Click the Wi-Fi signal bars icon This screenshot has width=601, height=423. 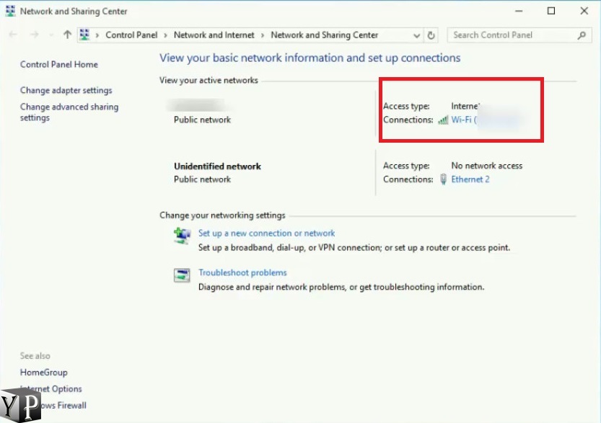443,120
